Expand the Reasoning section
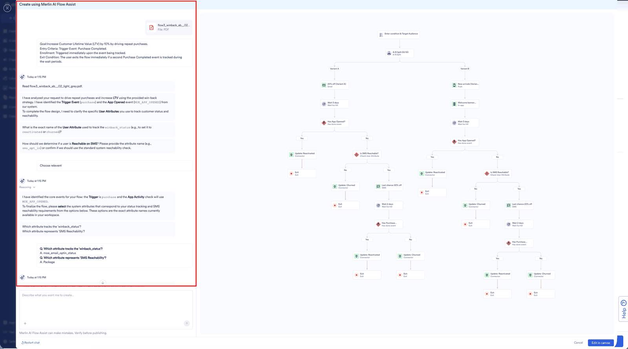Viewport: 628px width, 349px height. [x=27, y=187]
